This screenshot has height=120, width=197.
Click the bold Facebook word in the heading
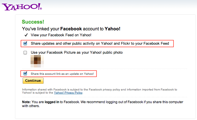pos(71,29)
